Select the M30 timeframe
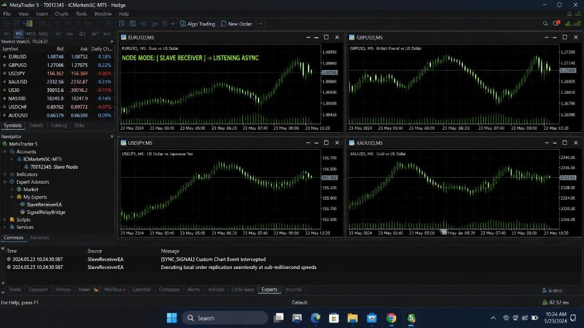The height and width of the screenshot is (328, 584). [x=44, y=33]
